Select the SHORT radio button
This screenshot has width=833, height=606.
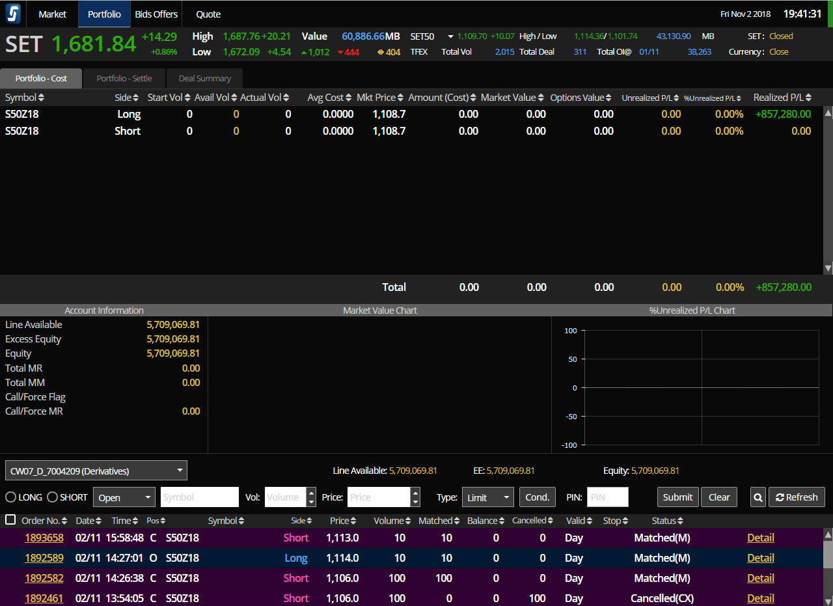(x=53, y=497)
